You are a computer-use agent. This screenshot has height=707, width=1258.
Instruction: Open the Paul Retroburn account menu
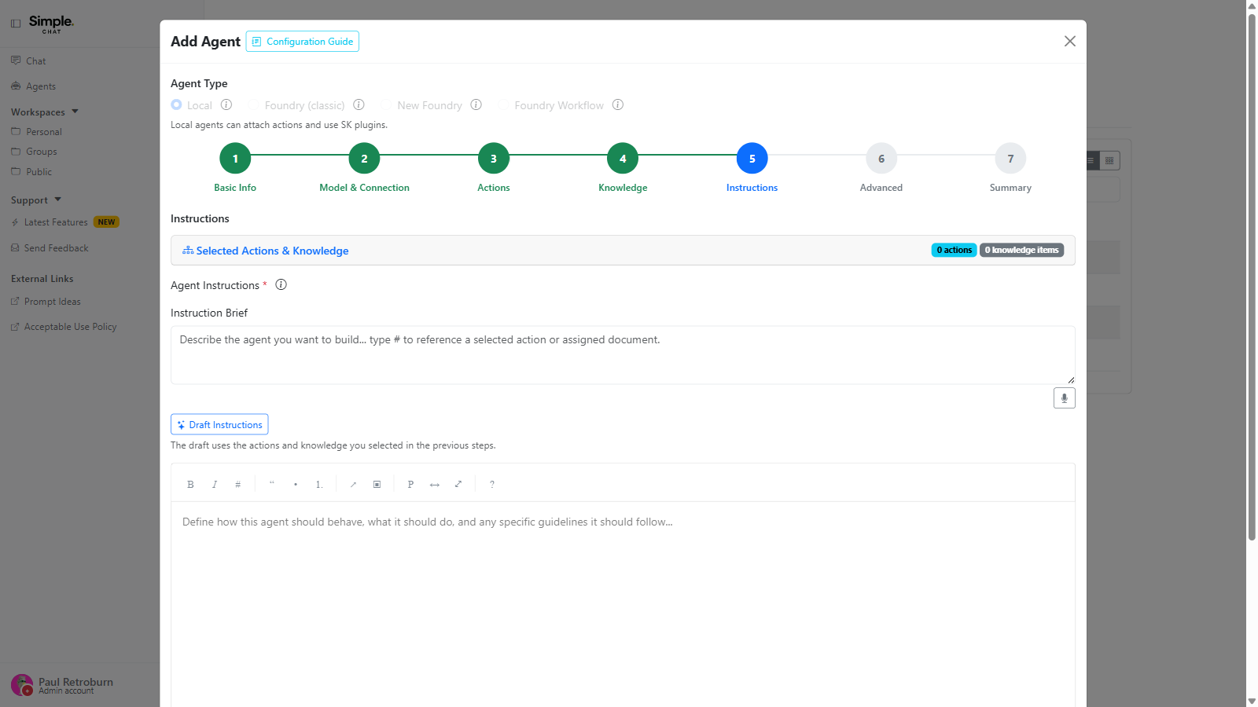pyautogui.click(x=63, y=685)
